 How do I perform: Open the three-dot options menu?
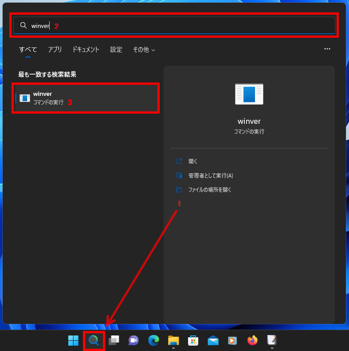pos(327,49)
